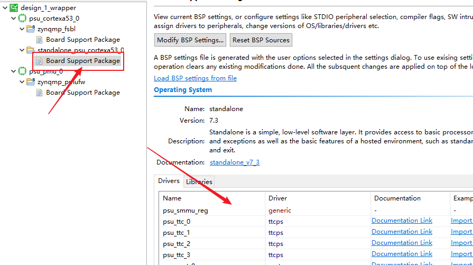
Task: Open the standalone_v7_3 documentation link
Action: (x=234, y=162)
